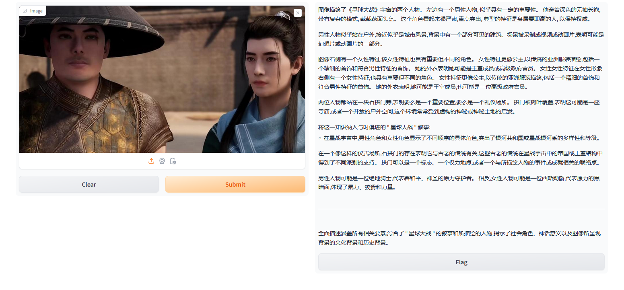Select the upload image source icon
This screenshot has height=290, width=624.
pos(151,161)
